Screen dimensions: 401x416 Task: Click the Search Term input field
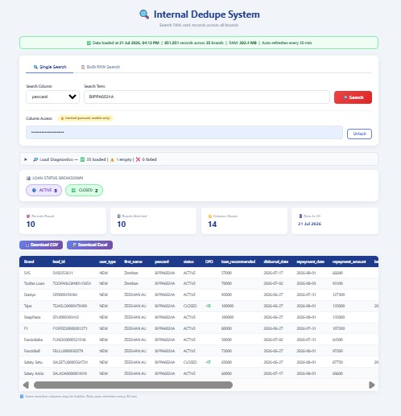[207, 97]
